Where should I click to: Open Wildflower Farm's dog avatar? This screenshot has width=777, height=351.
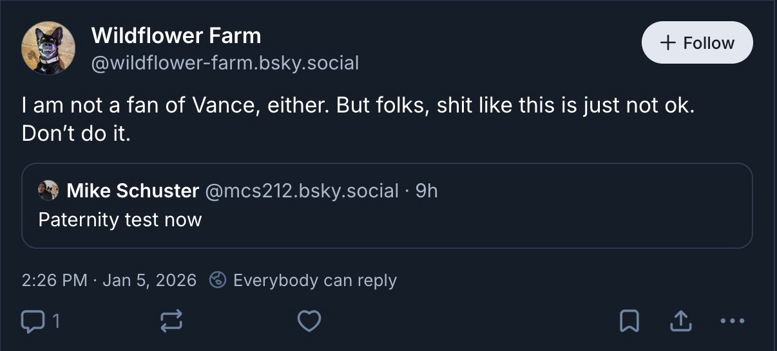point(48,48)
